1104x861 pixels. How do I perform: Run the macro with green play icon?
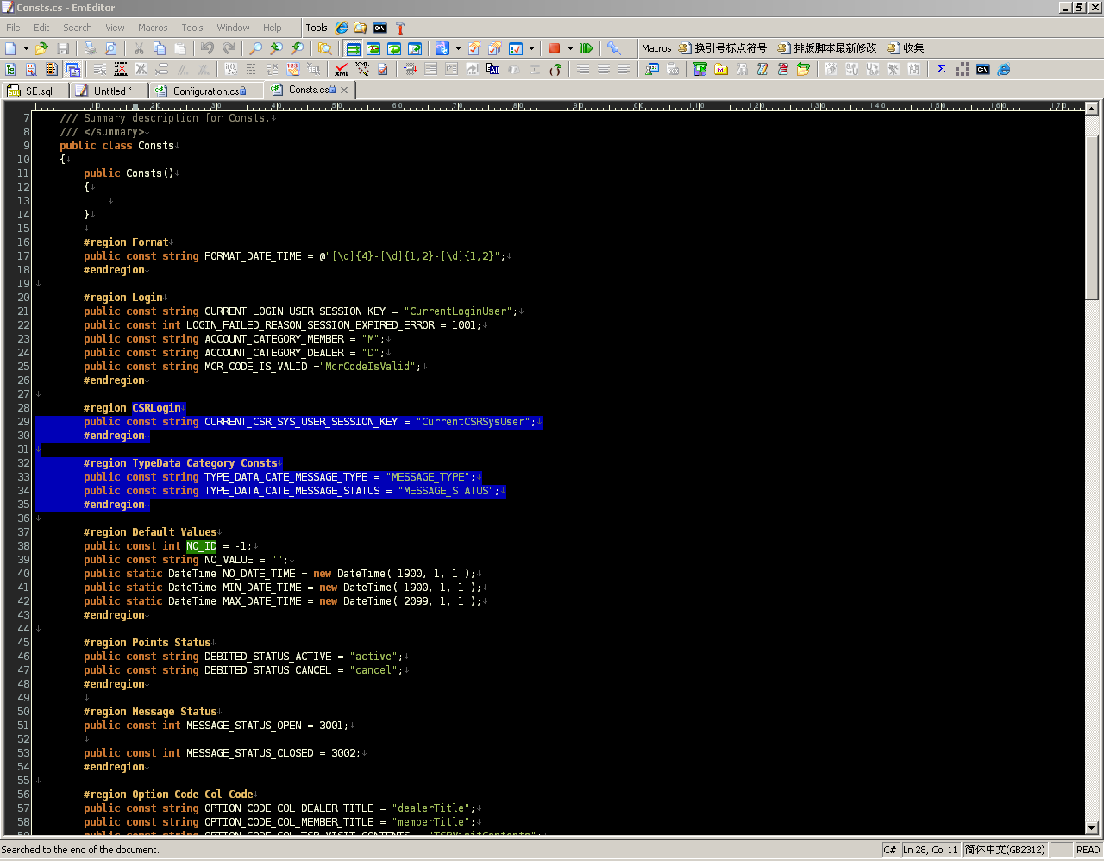click(x=586, y=48)
